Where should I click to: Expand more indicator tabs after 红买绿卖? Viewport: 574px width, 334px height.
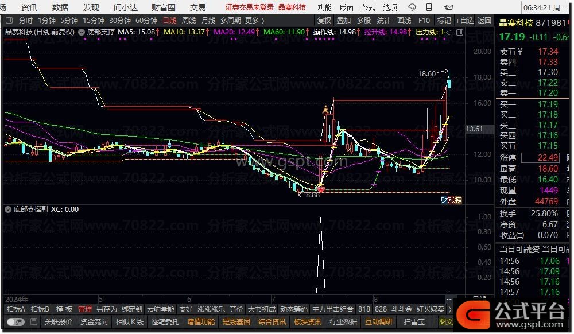[x=449, y=309]
